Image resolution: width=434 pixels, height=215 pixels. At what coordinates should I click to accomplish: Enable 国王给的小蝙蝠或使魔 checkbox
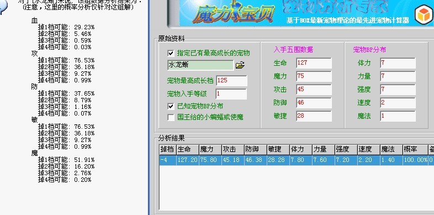pyautogui.click(x=171, y=117)
